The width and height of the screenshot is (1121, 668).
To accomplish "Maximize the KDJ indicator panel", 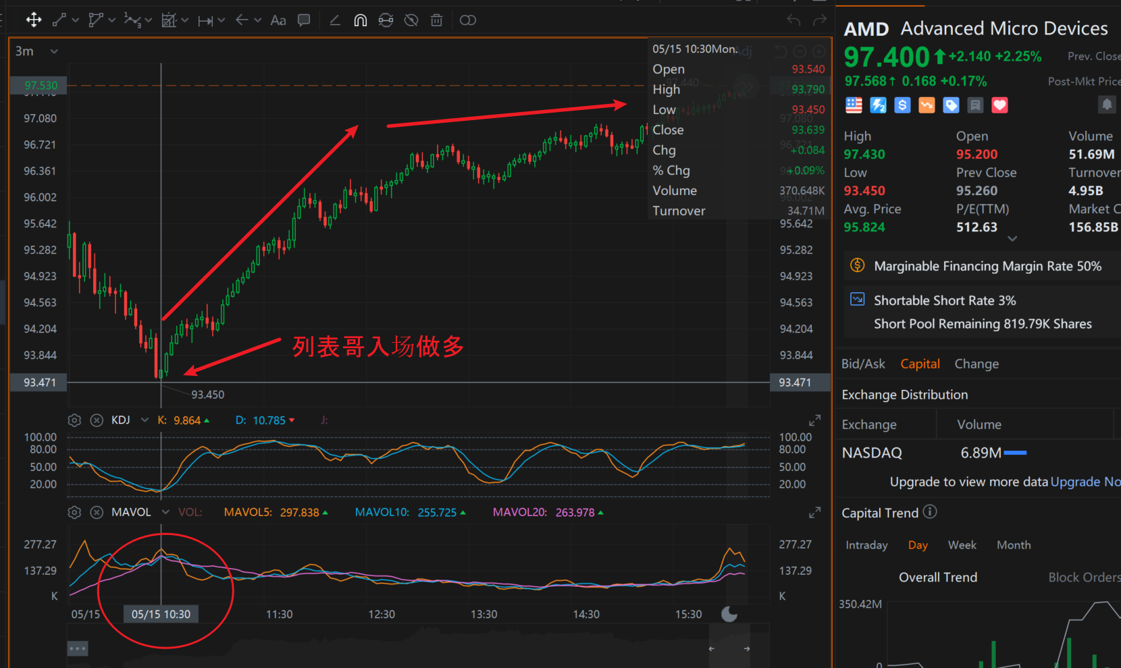I will tap(815, 420).
